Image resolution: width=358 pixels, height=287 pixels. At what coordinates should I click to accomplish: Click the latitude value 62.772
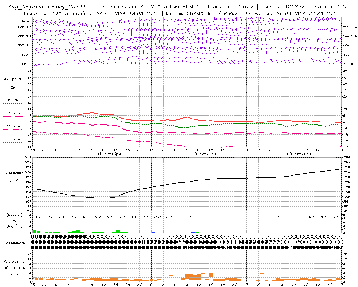[296, 7]
